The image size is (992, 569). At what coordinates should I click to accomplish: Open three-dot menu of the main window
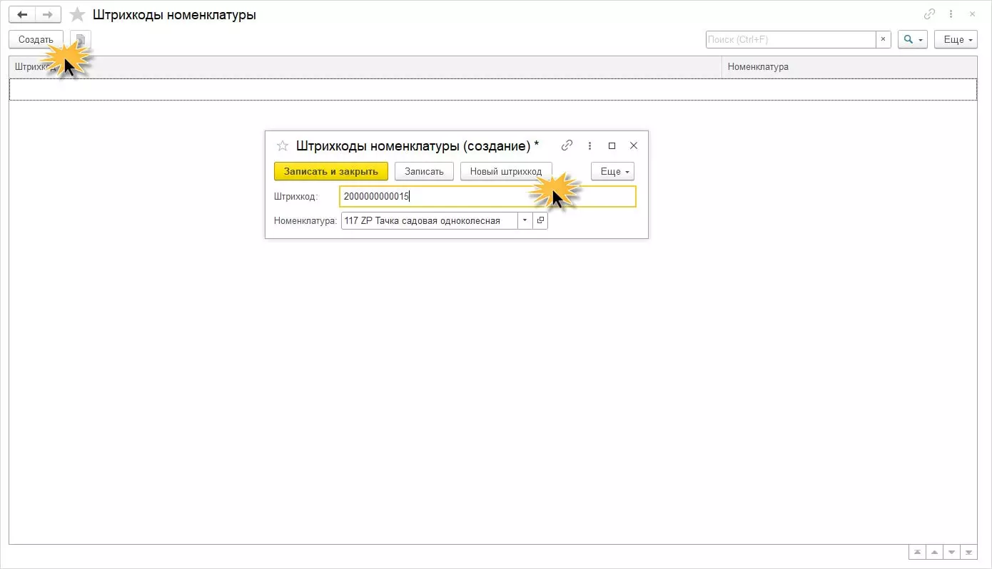tap(951, 14)
